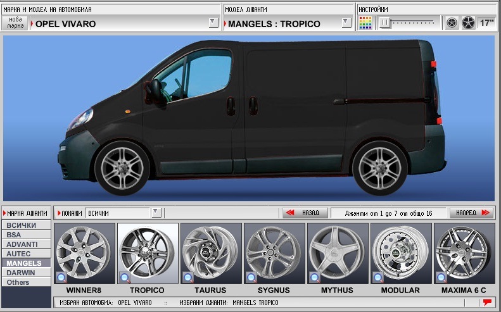Open the car make and model dropdown
The width and height of the screenshot is (501, 312).
click(x=213, y=23)
